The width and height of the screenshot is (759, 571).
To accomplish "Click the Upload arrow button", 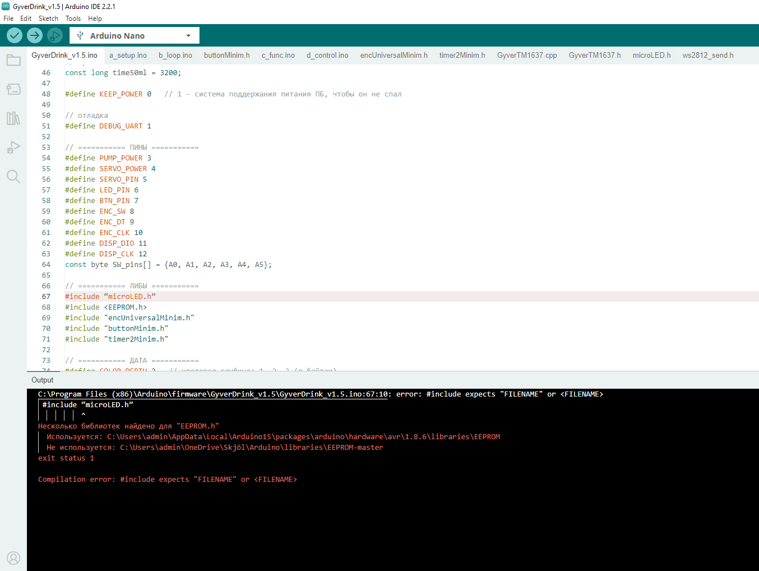I will point(35,36).
